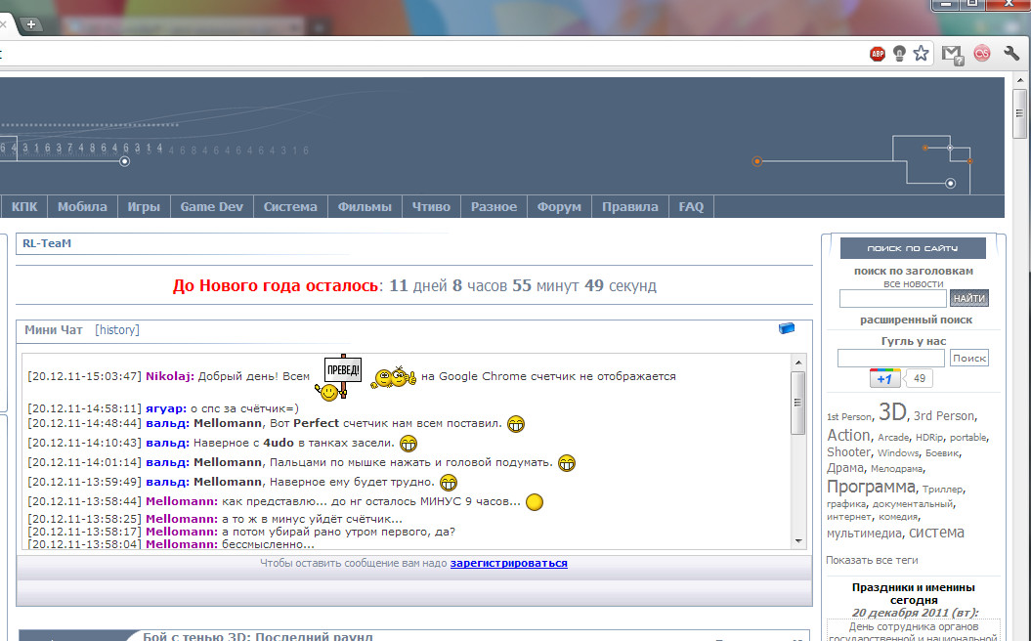The height and width of the screenshot is (641, 1031).
Task: Click the page scrollbar thumb
Action: click(1020, 113)
